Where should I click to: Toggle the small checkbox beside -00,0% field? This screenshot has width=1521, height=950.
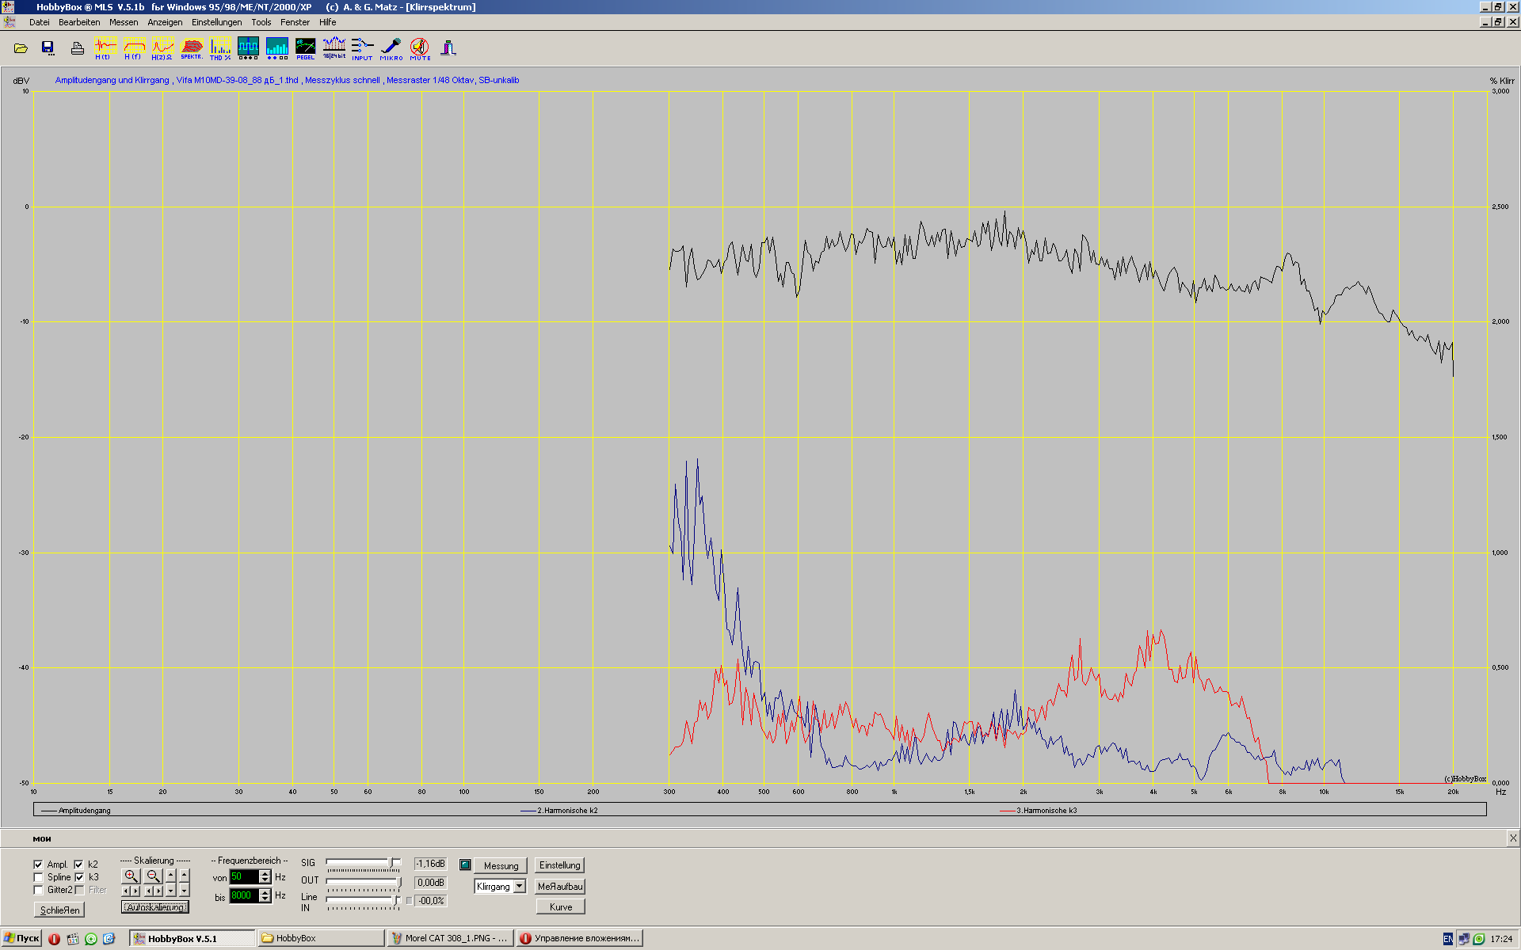click(x=409, y=901)
